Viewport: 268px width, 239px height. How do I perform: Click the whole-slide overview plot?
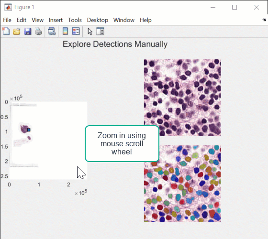[48, 141]
